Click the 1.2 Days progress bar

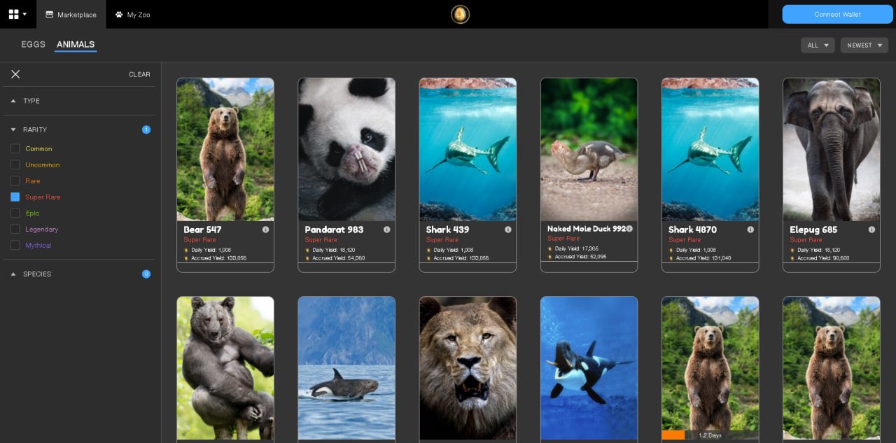(x=710, y=435)
